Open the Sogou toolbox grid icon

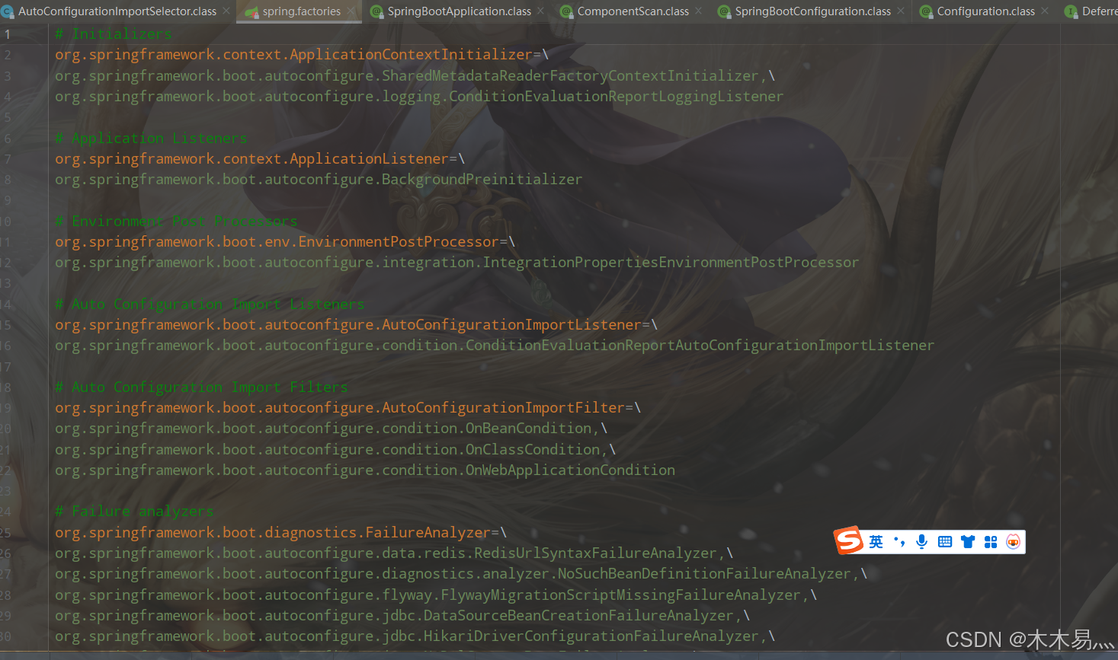(x=991, y=541)
